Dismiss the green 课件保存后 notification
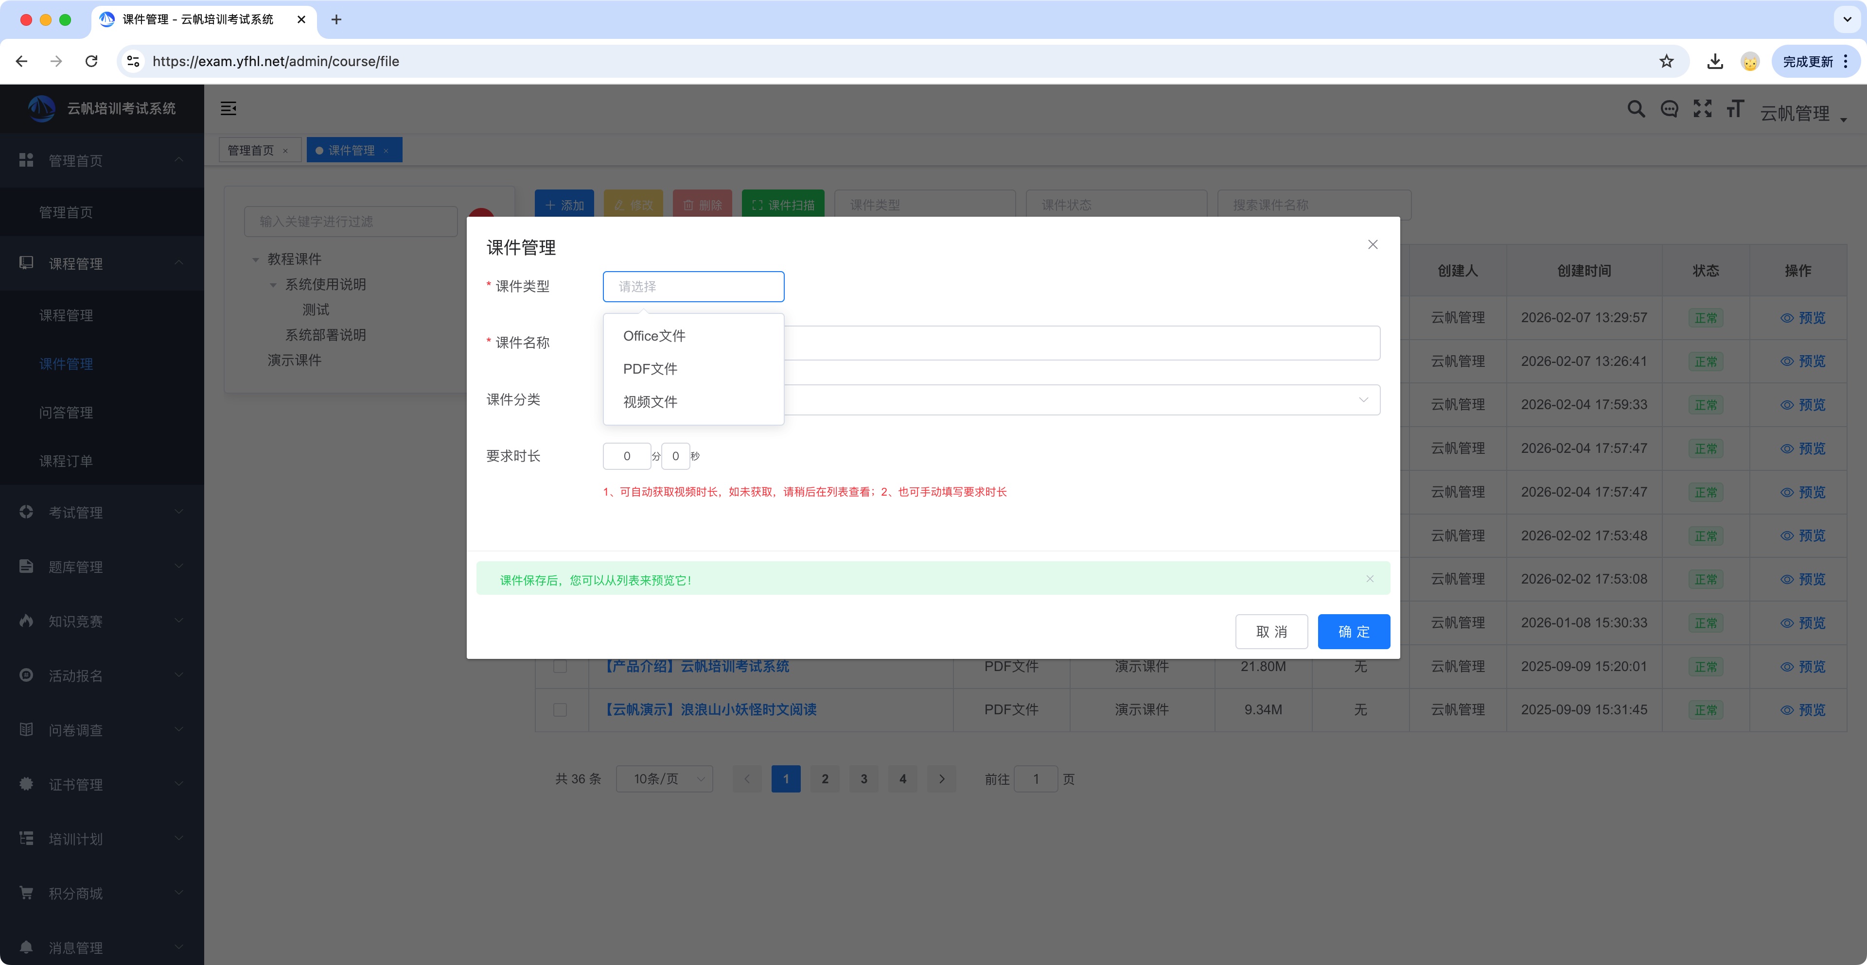 [x=1370, y=579]
